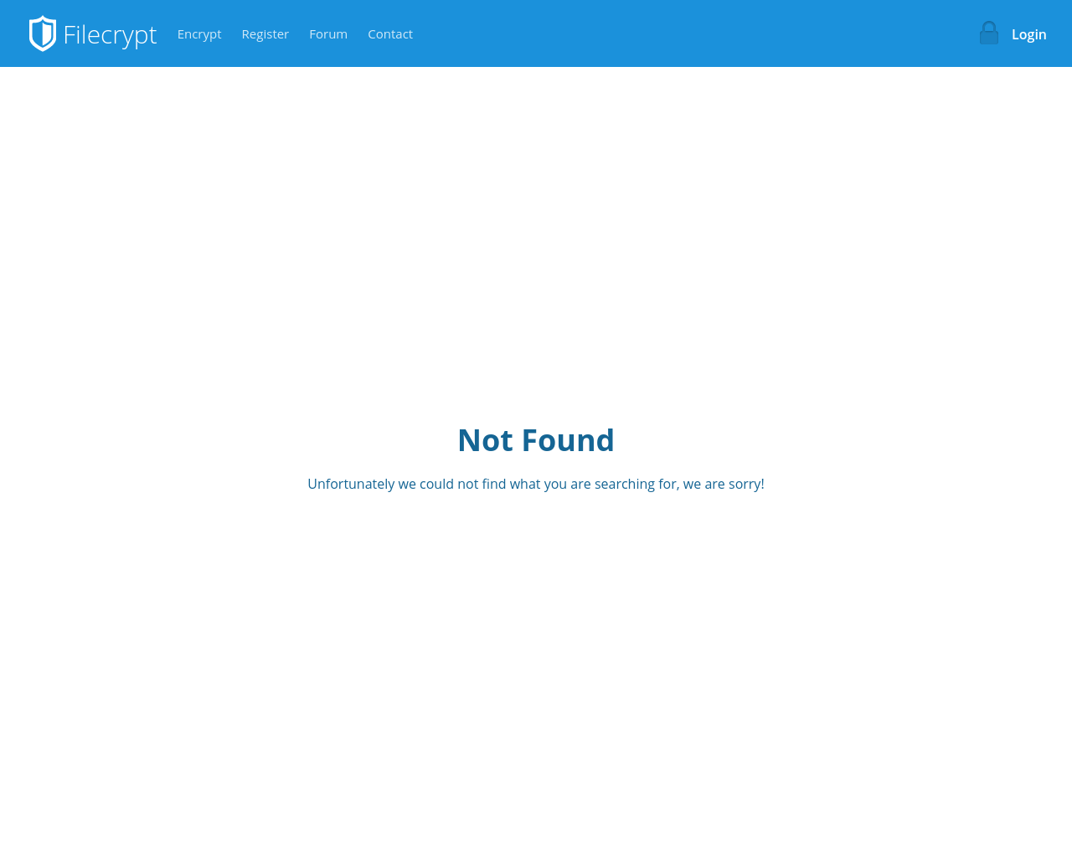Click empty header space between Contact and Login

click(695, 33)
